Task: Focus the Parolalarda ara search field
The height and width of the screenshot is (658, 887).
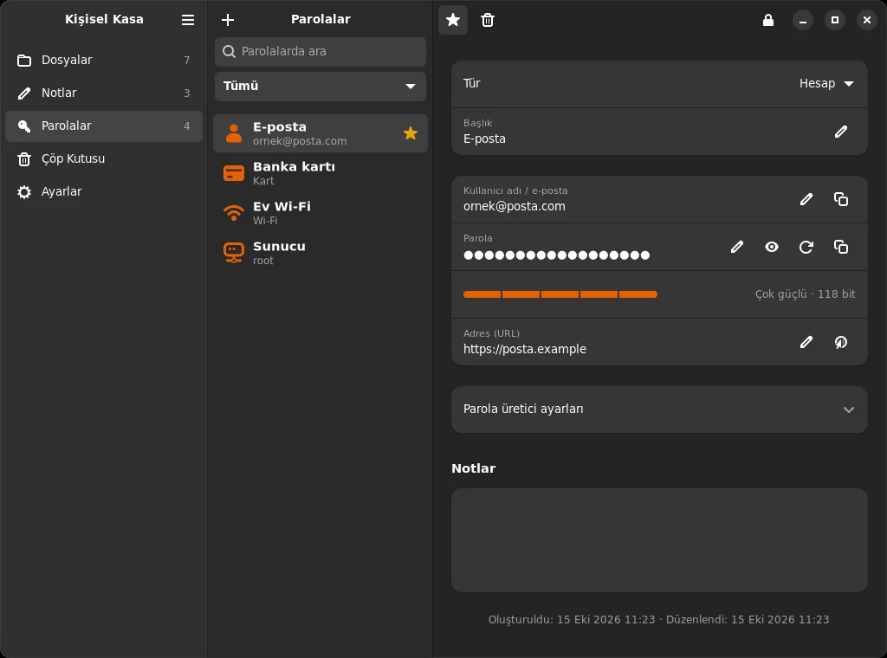Action: click(x=320, y=51)
